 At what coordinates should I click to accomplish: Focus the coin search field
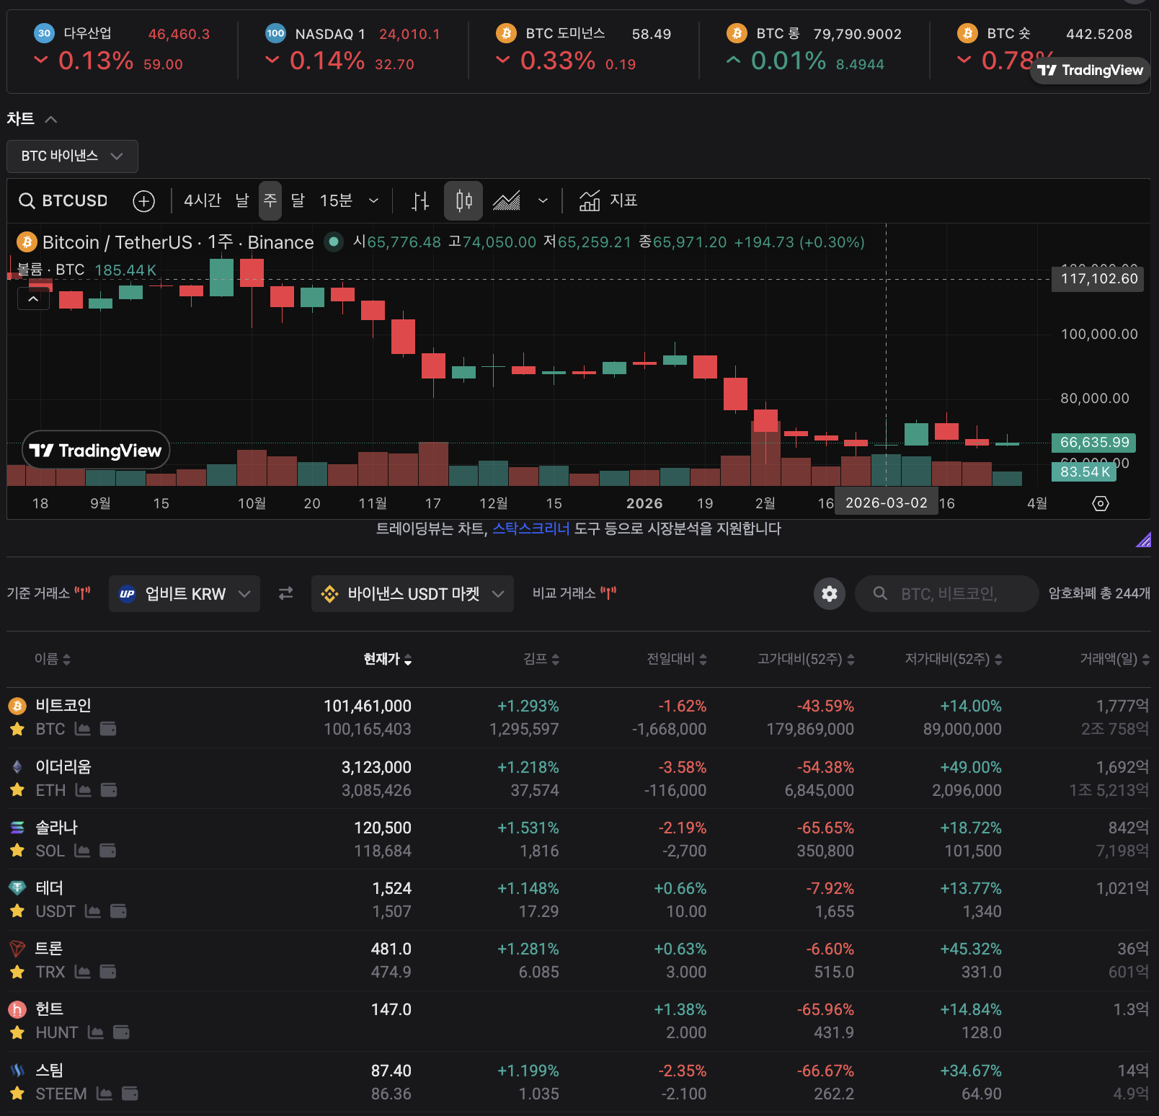[x=947, y=593]
